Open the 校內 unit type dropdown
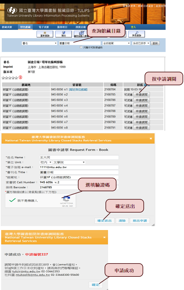The height and width of the screenshot is (290, 184). coord(46,162)
